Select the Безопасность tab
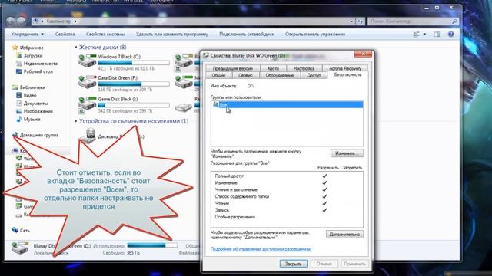Image resolution: width=492 pixels, height=276 pixels. pyautogui.click(x=347, y=74)
